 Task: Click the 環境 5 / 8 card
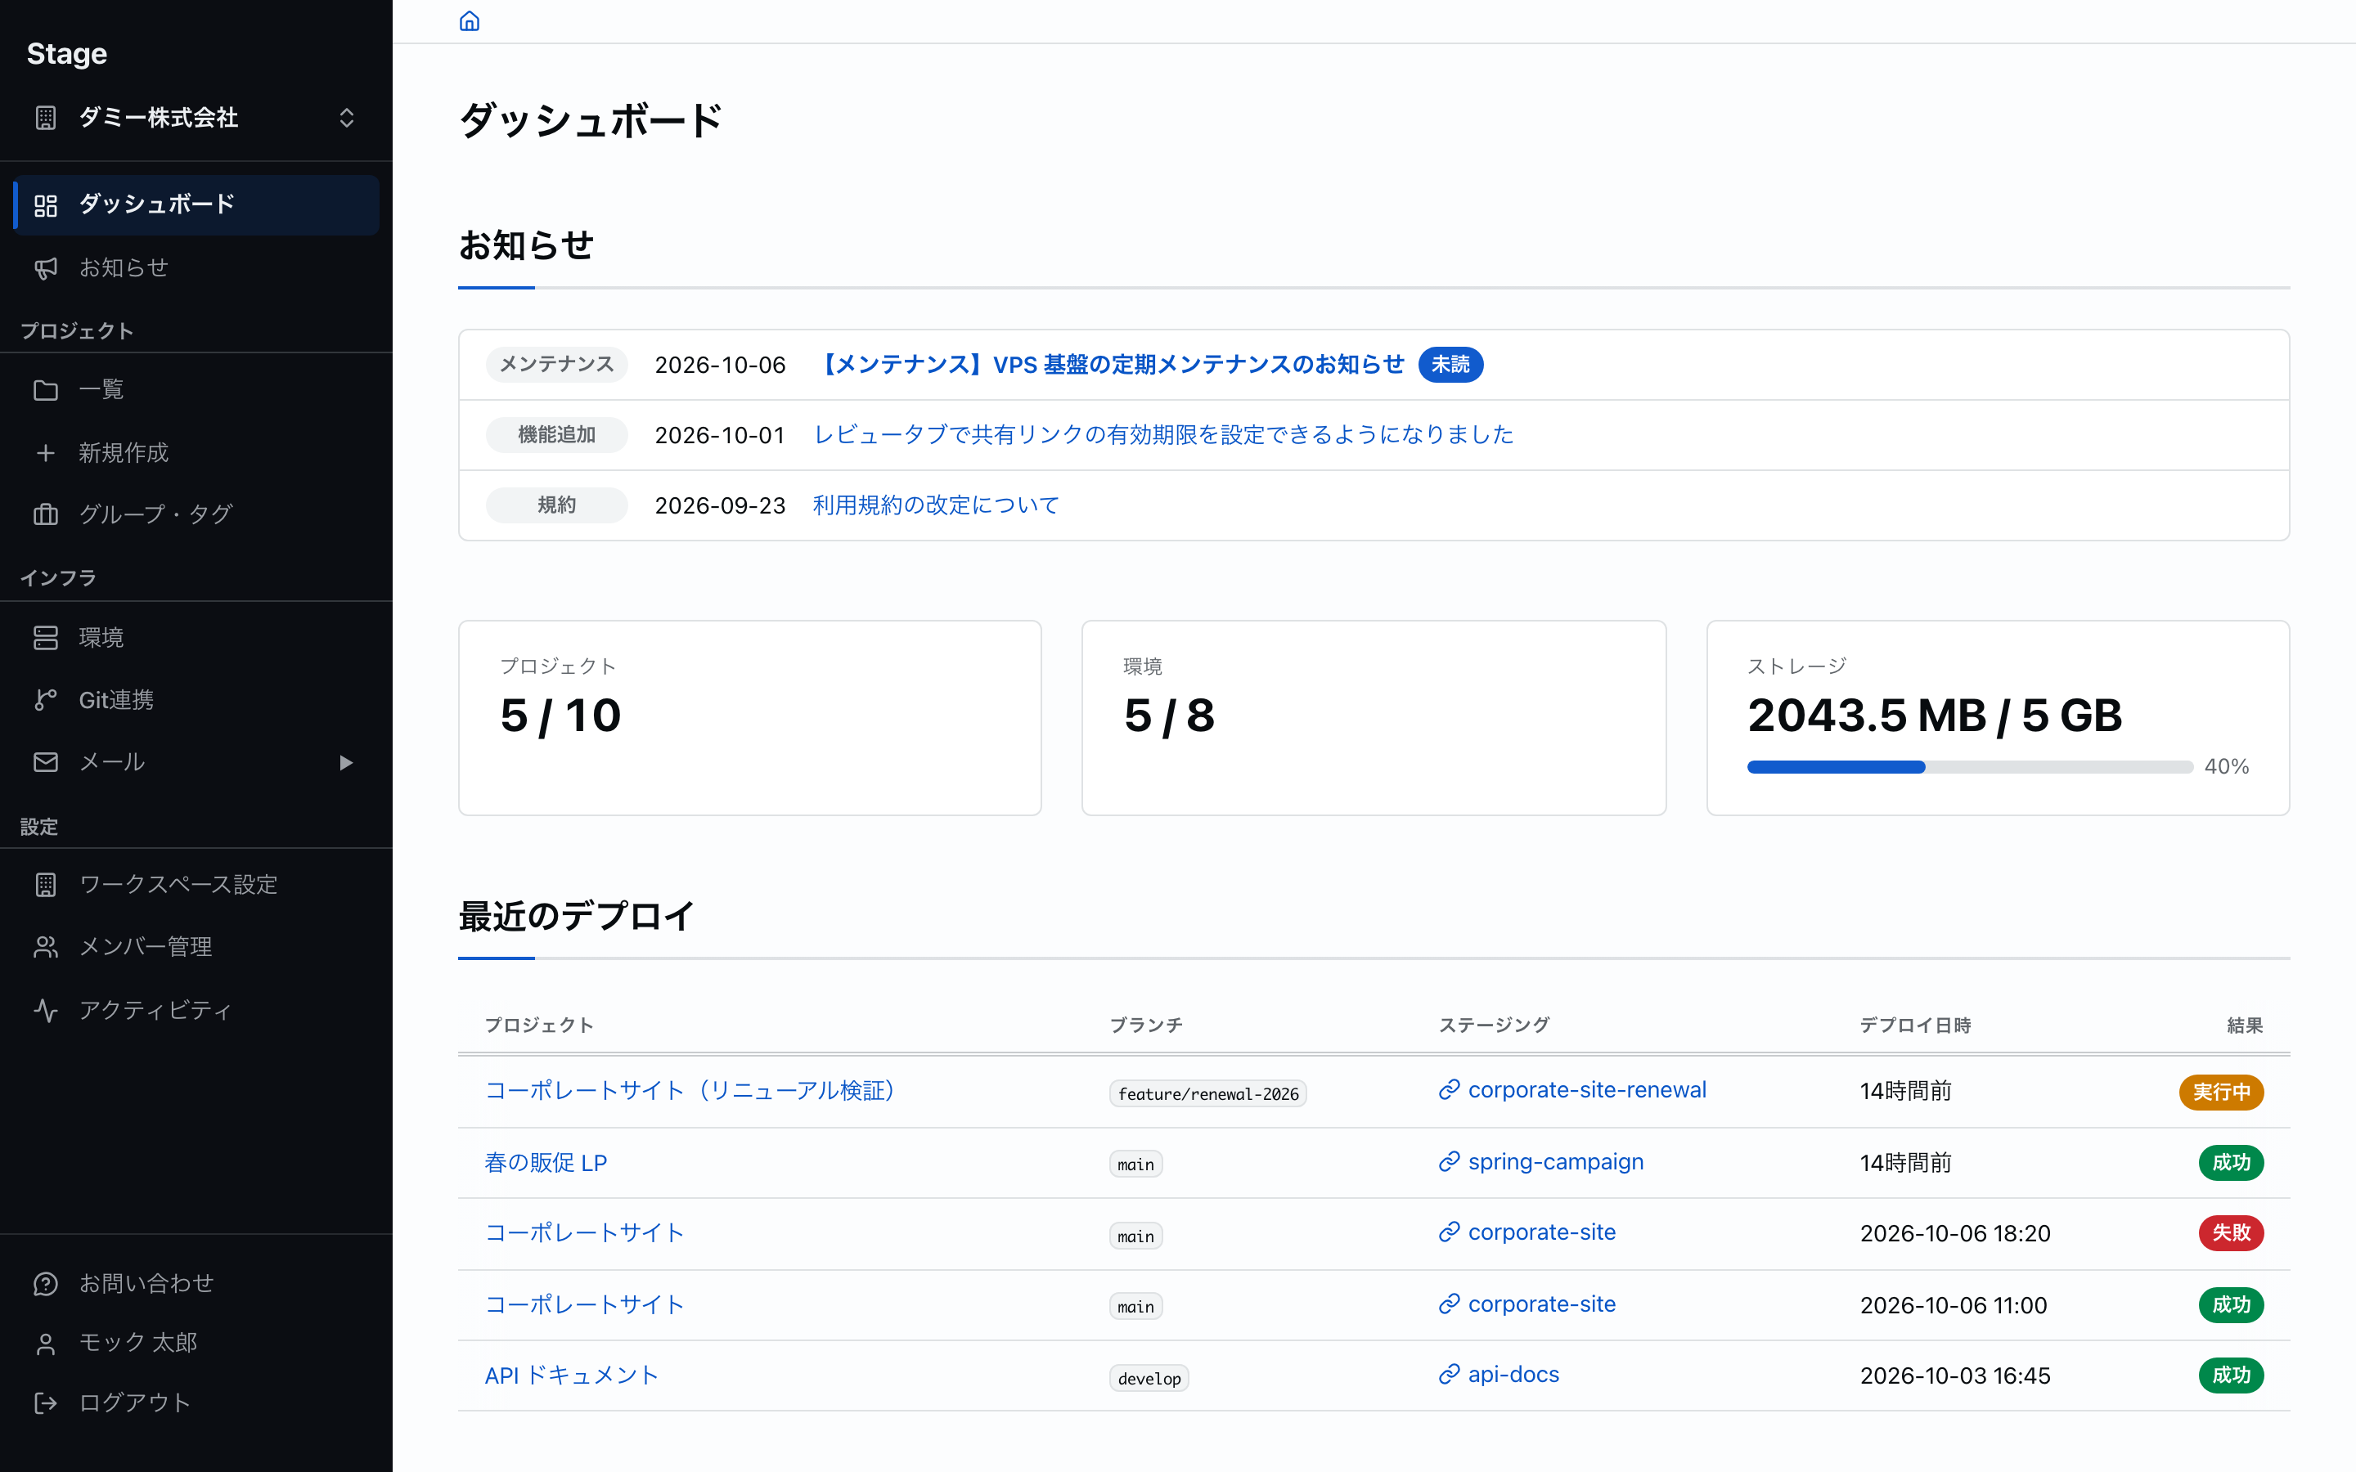coord(1374,717)
